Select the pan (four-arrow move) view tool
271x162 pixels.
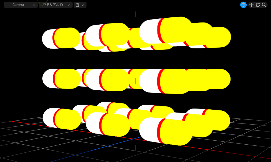tap(251, 5)
